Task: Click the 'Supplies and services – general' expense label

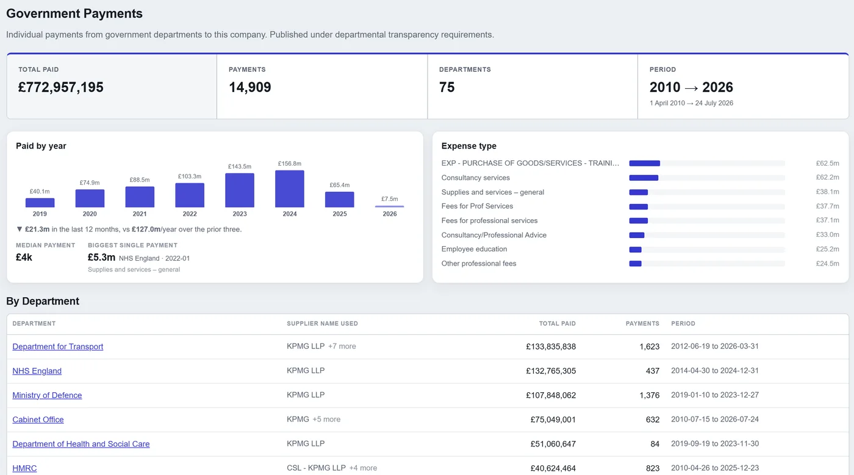Action: [493, 192]
